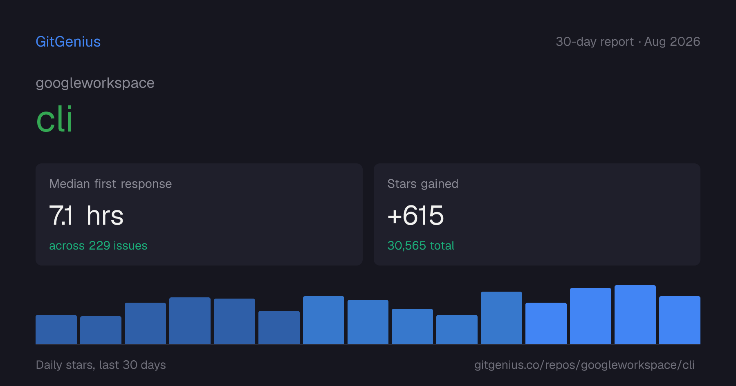This screenshot has height=386, width=736.
Task: Click the "Median first response" label
Action: 110,184
